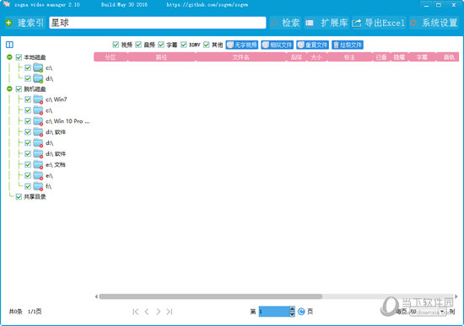This screenshot has height=326, width=464.
Task: Click the green plus 建索引 icon
Action: (x=9, y=23)
